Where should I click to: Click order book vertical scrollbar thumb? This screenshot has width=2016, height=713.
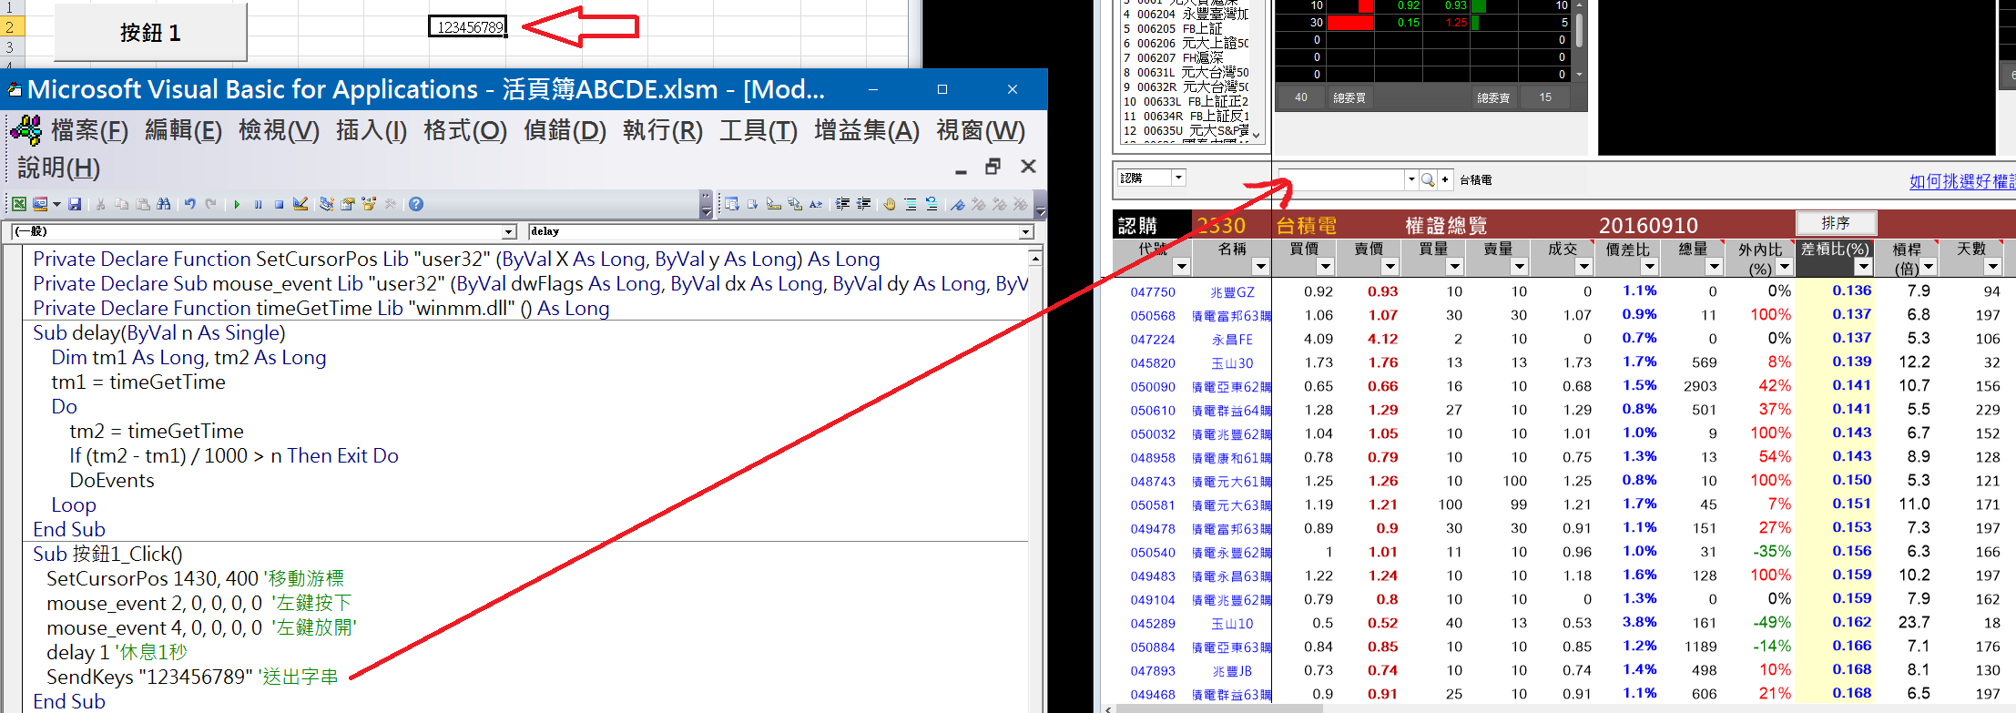click(x=1579, y=29)
